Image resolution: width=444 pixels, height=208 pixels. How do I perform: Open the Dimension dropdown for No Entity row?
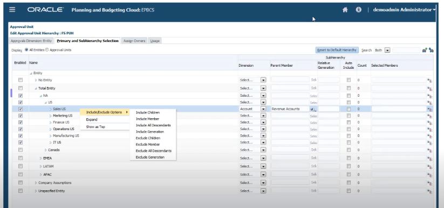coord(263,80)
